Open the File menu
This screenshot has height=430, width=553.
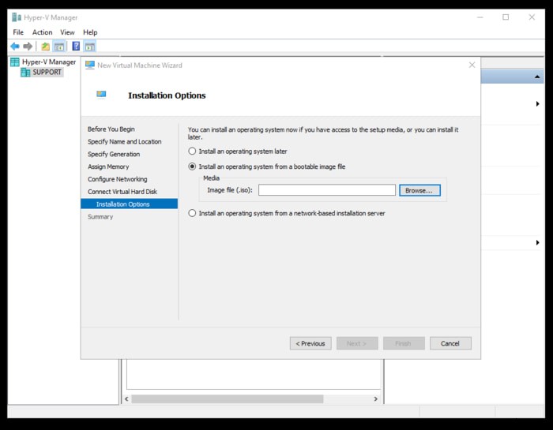(18, 32)
